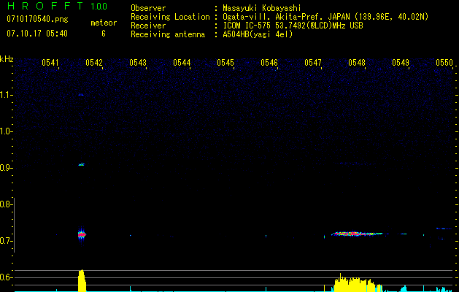Viewport: 459px width, 292px height.
Task: Click the HROFFT 1.0.0 title text
Action: [57, 6]
